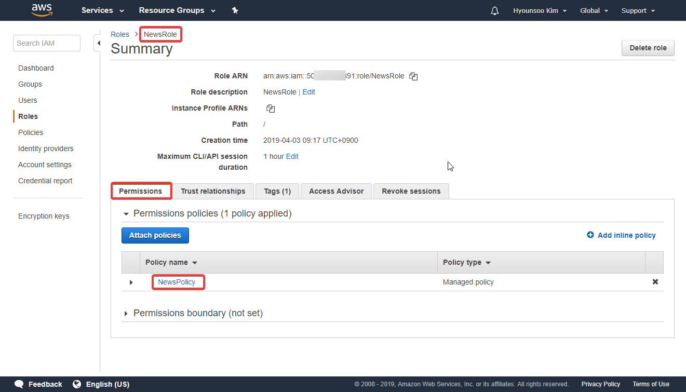686x392 pixels.
Task: Open the Access Advisor tab
Action: [337, 191]
